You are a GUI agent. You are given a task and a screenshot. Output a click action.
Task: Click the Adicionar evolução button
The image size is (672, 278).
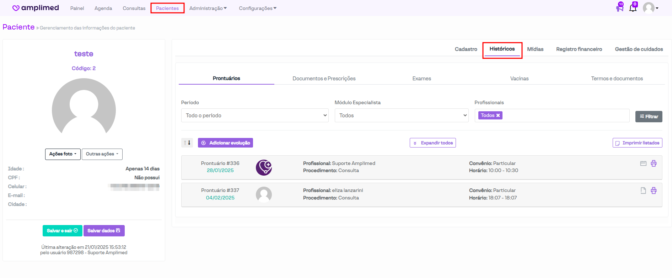225,143
